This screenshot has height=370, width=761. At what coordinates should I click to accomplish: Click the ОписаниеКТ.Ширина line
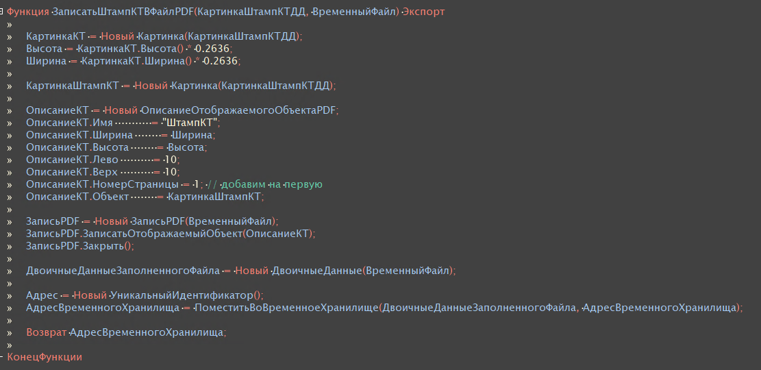click(x=121, y=135)
